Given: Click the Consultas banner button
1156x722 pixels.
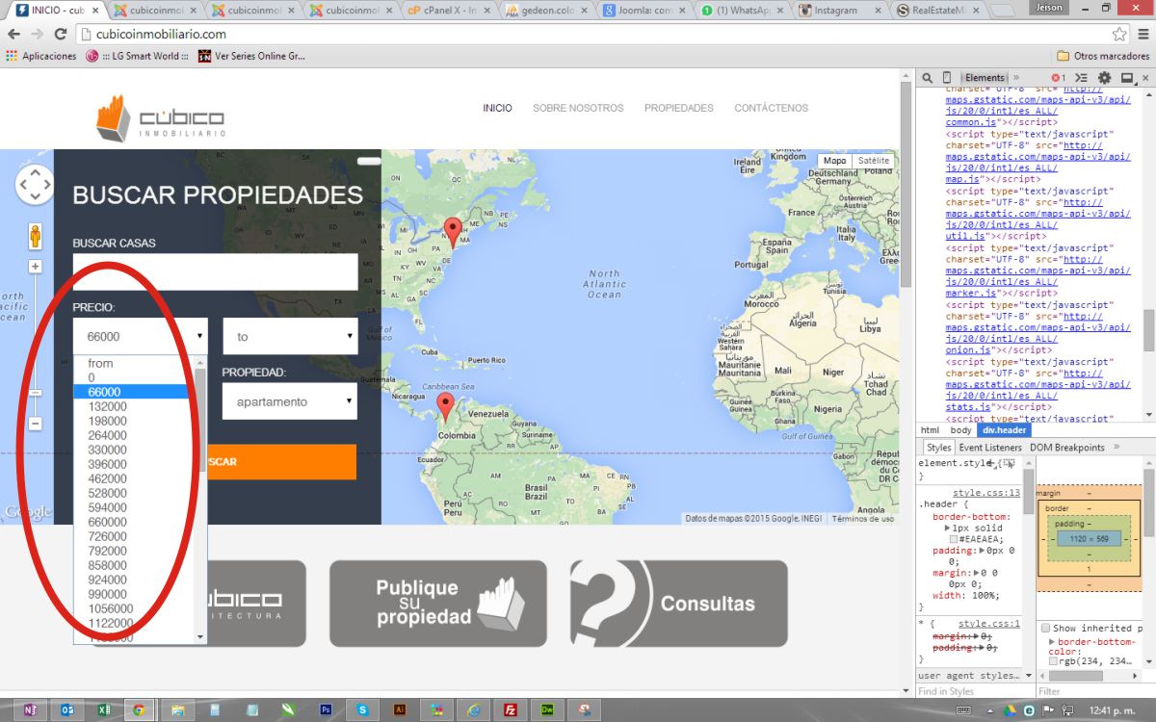Looking at the screenshot, I should [678, 604].
